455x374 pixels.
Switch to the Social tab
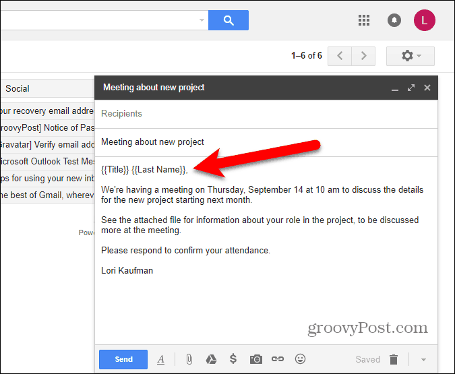click(18, 88)
